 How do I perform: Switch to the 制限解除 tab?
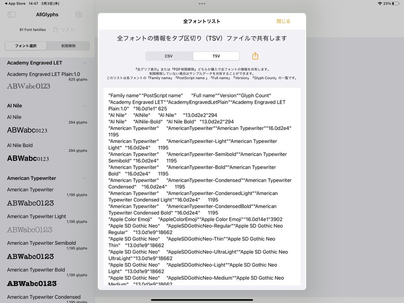click(68, 46)
